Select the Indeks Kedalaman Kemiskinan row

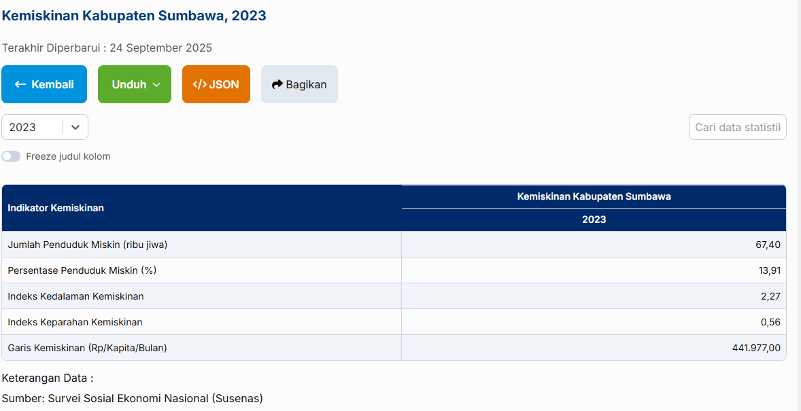point(75,296)
